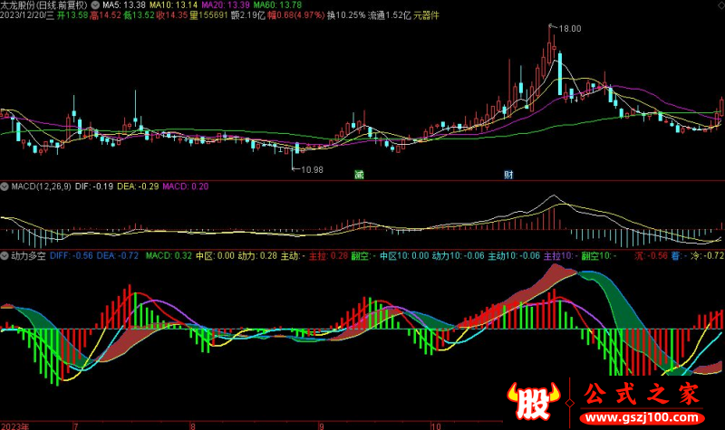Jump to month 8 on time axis
The width and height of the screenshot is (725, 430).
[193, 425]
